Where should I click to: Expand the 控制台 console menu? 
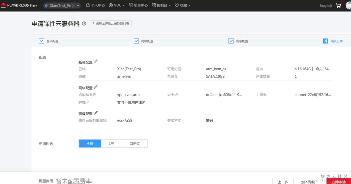[161, 5]
